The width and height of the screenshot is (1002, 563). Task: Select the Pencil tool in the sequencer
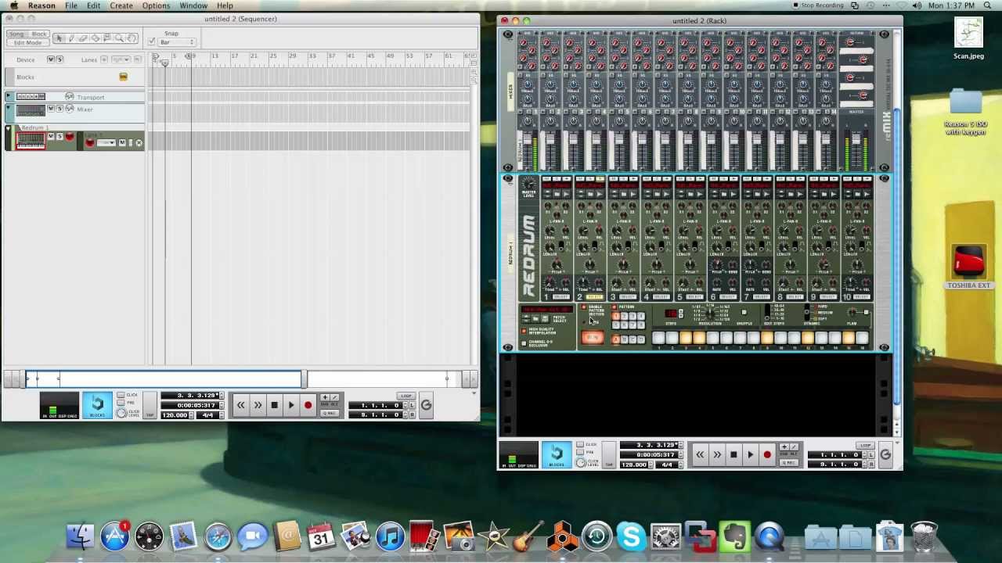pos(70,38)
